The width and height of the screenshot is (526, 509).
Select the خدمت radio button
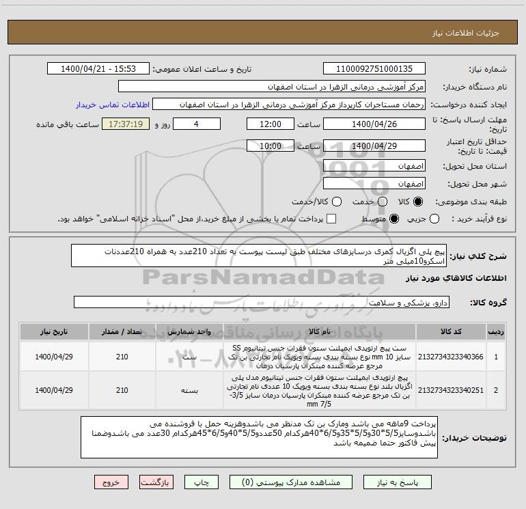click(x=383, y=202)
